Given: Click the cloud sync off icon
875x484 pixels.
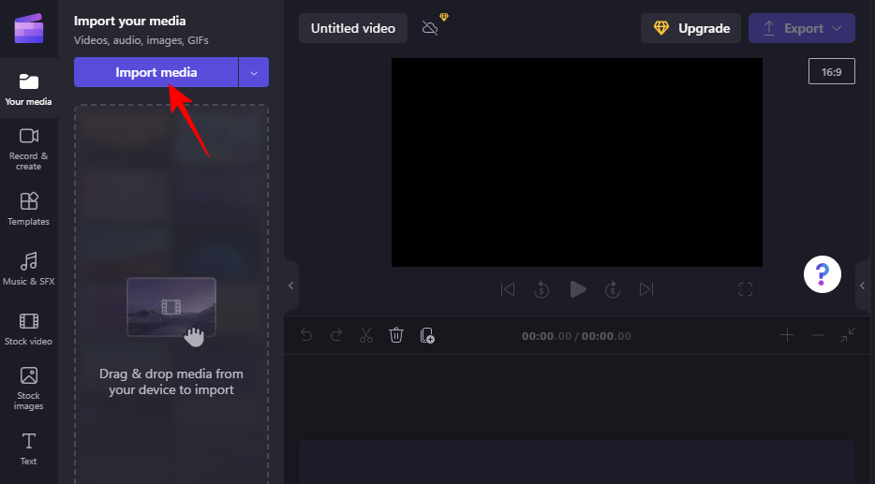Looking at the screenshot, I should click(430, 28).
